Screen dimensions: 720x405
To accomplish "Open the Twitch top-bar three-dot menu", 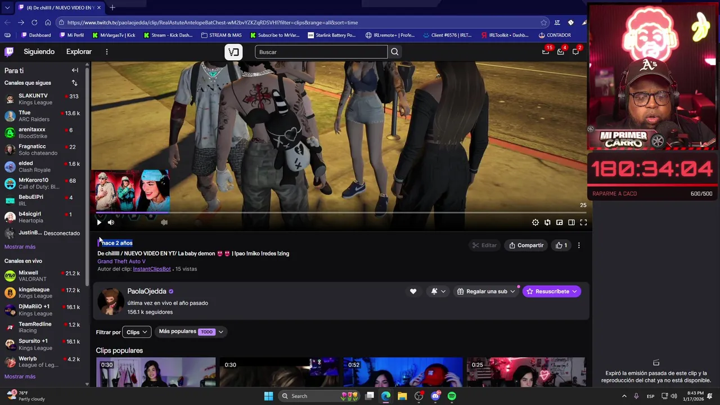I will pyautogui.click(x=106, y=52).
